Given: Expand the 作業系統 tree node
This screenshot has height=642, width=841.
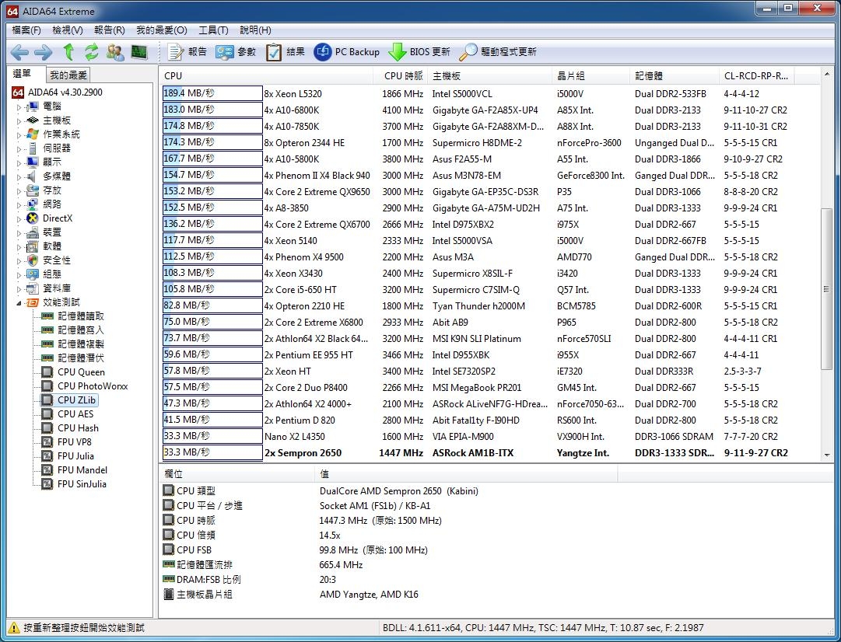Looking at the screenshot, I should coord(19,134).
